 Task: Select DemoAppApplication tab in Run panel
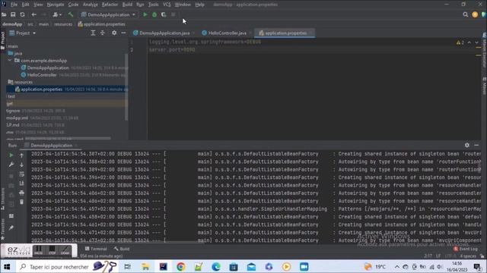(x=51, y=145)
